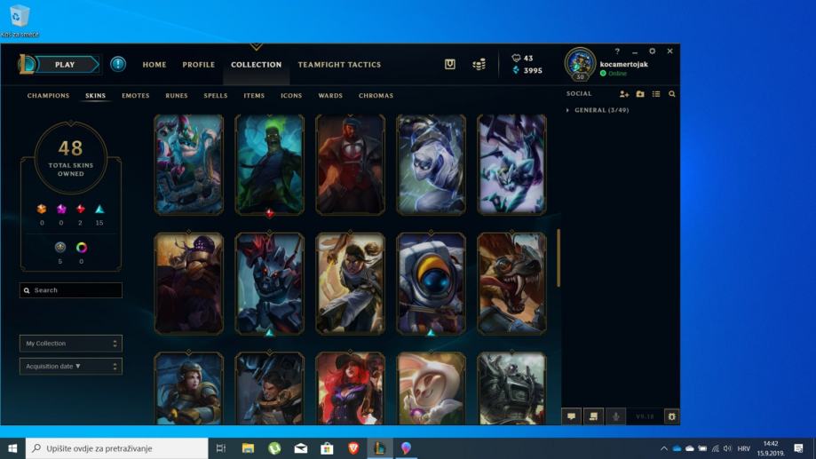Open the ICONS sub-tab

291,96
